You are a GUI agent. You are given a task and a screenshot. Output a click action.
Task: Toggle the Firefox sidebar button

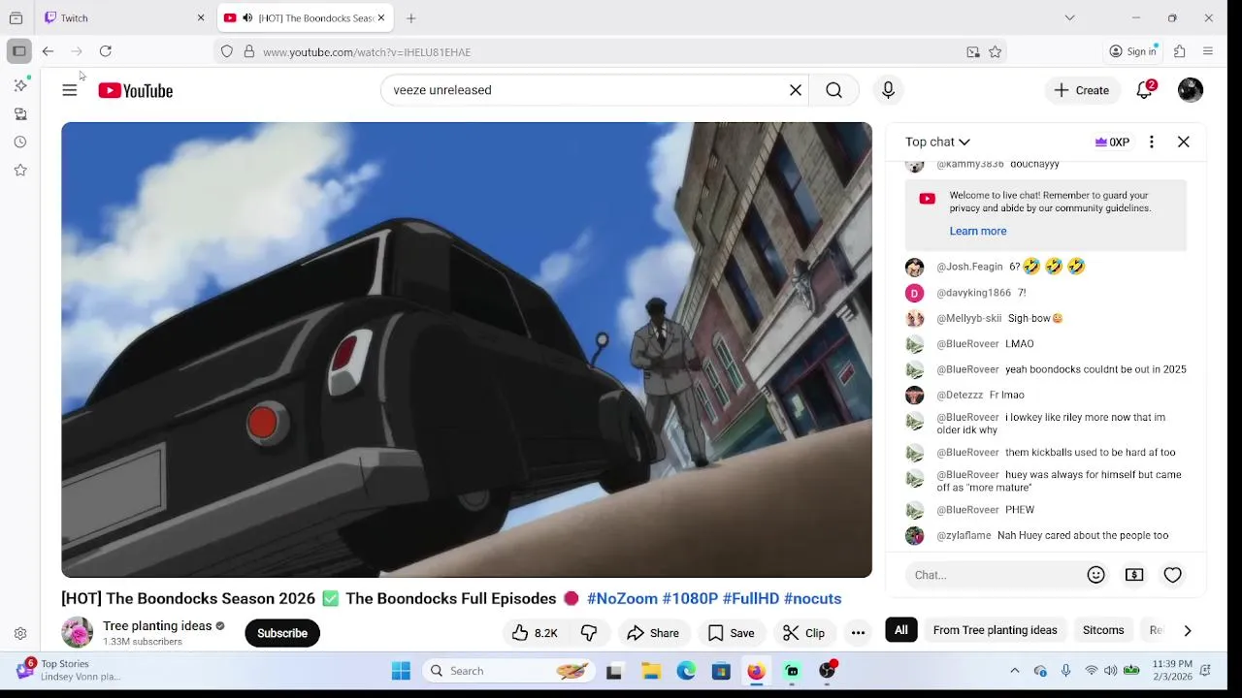18,51
